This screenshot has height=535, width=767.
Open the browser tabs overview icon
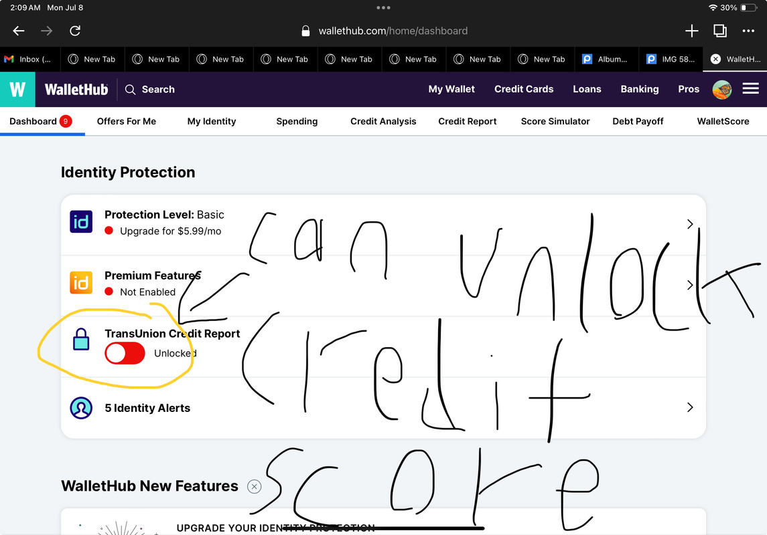[720, 31]
